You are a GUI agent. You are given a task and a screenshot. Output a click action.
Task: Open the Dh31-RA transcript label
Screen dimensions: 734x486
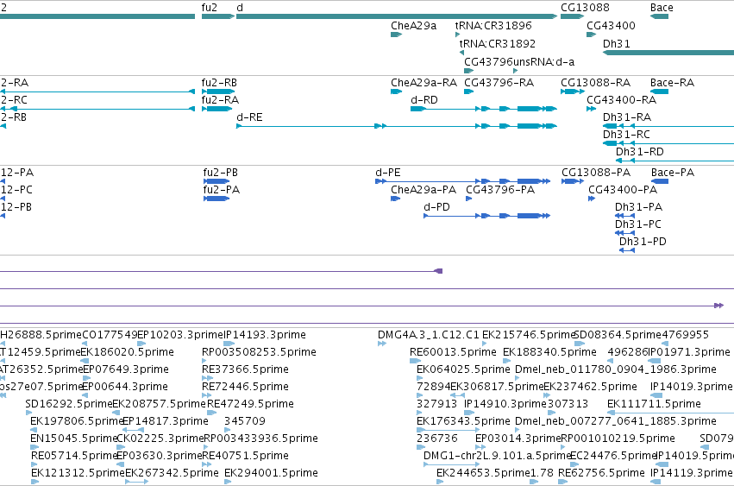click(x=627, y=117)
